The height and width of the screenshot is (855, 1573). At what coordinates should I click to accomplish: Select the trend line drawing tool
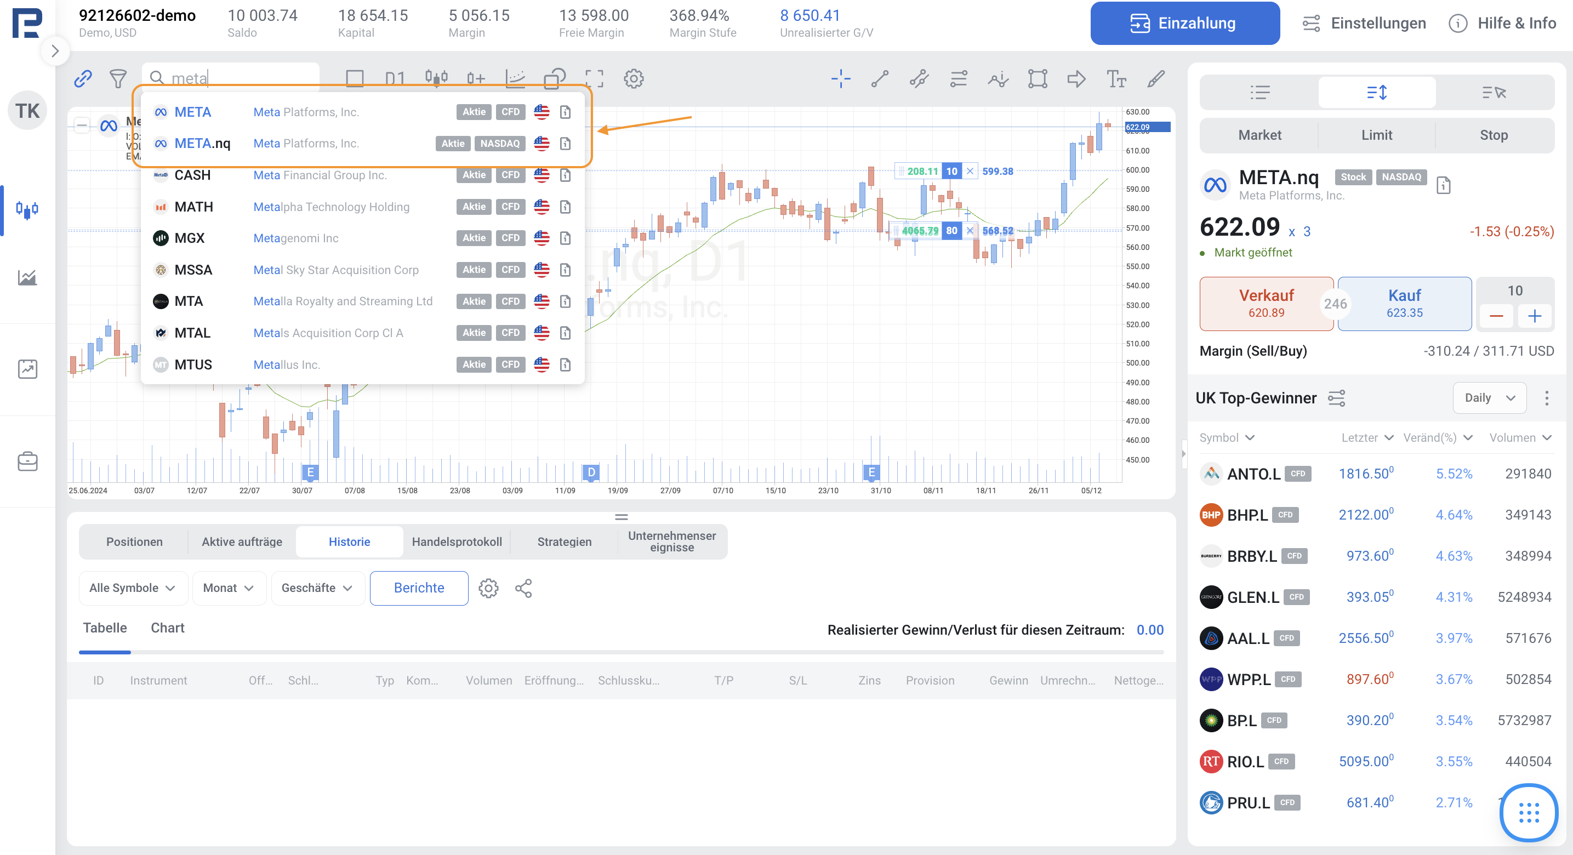tap(879, 79)
